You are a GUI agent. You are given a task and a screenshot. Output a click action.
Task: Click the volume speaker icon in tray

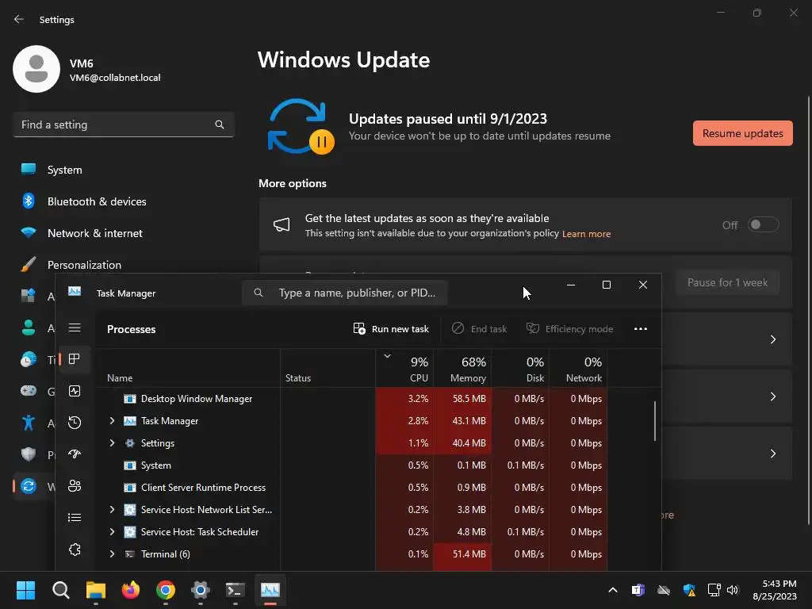732,590
